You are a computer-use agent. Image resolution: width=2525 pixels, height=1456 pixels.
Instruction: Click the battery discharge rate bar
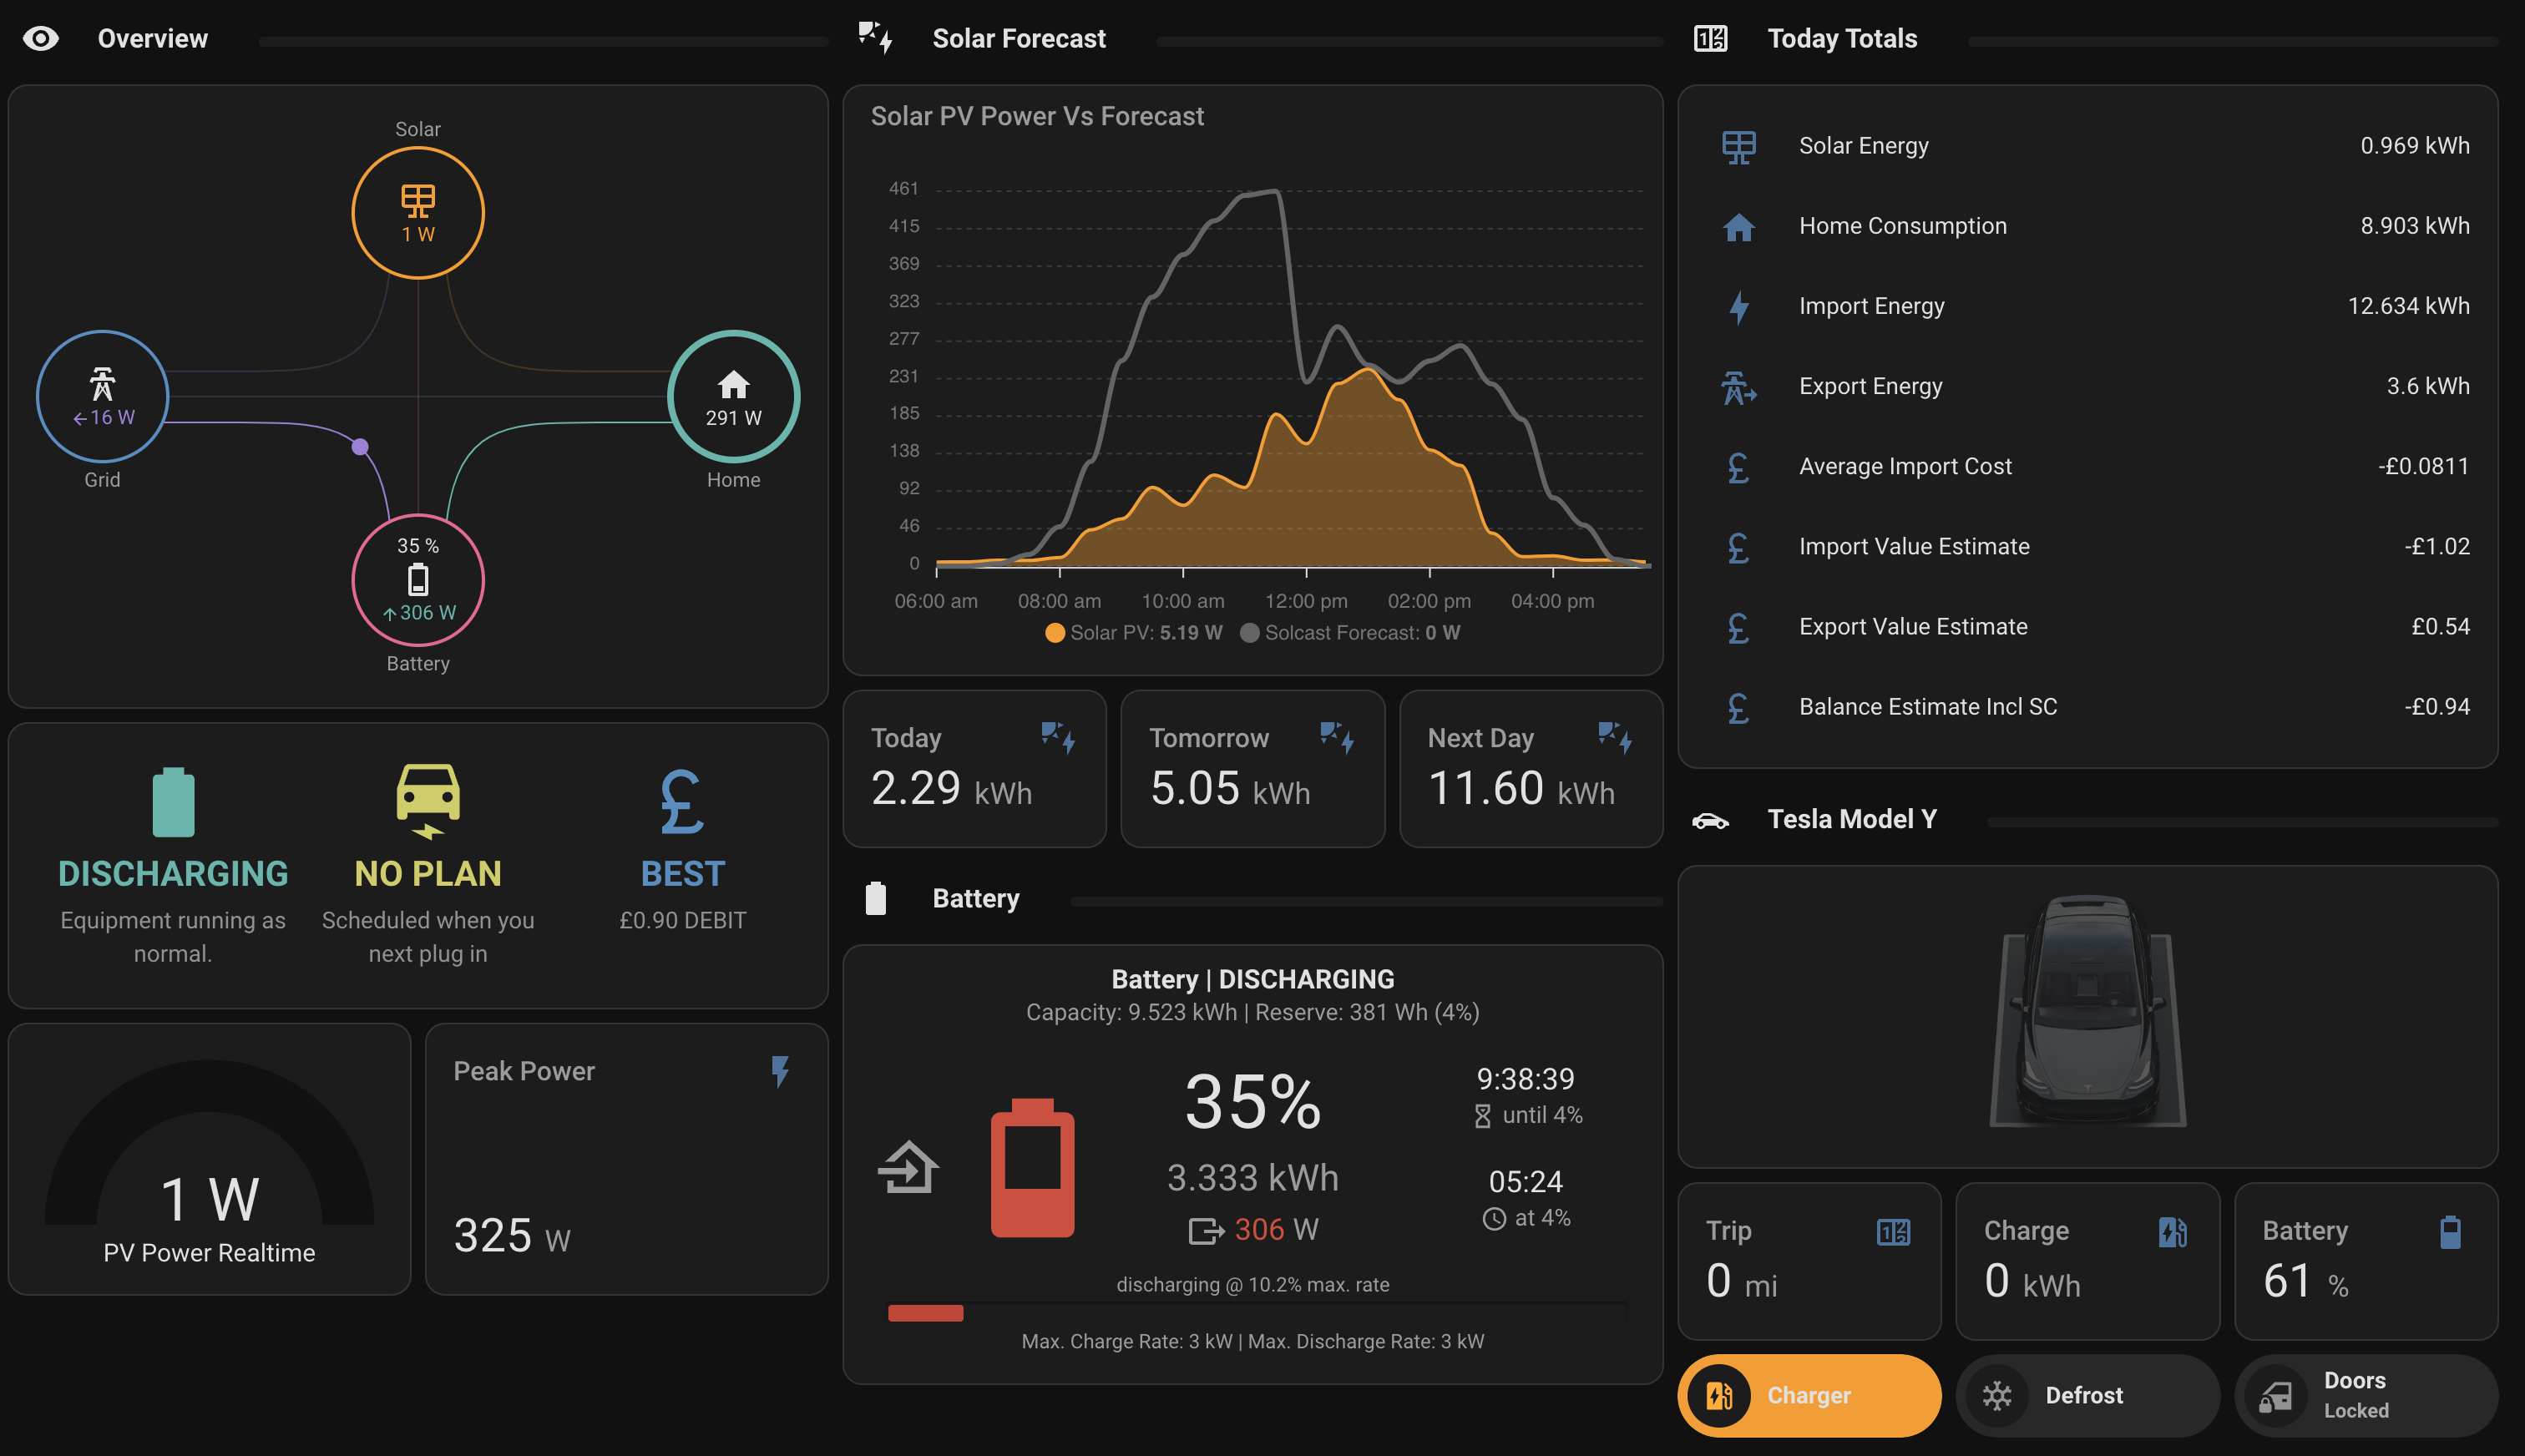(x=1257, y=1313)
